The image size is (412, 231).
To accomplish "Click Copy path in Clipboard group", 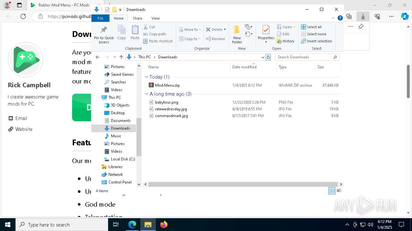I will click(x=154, y=34).
